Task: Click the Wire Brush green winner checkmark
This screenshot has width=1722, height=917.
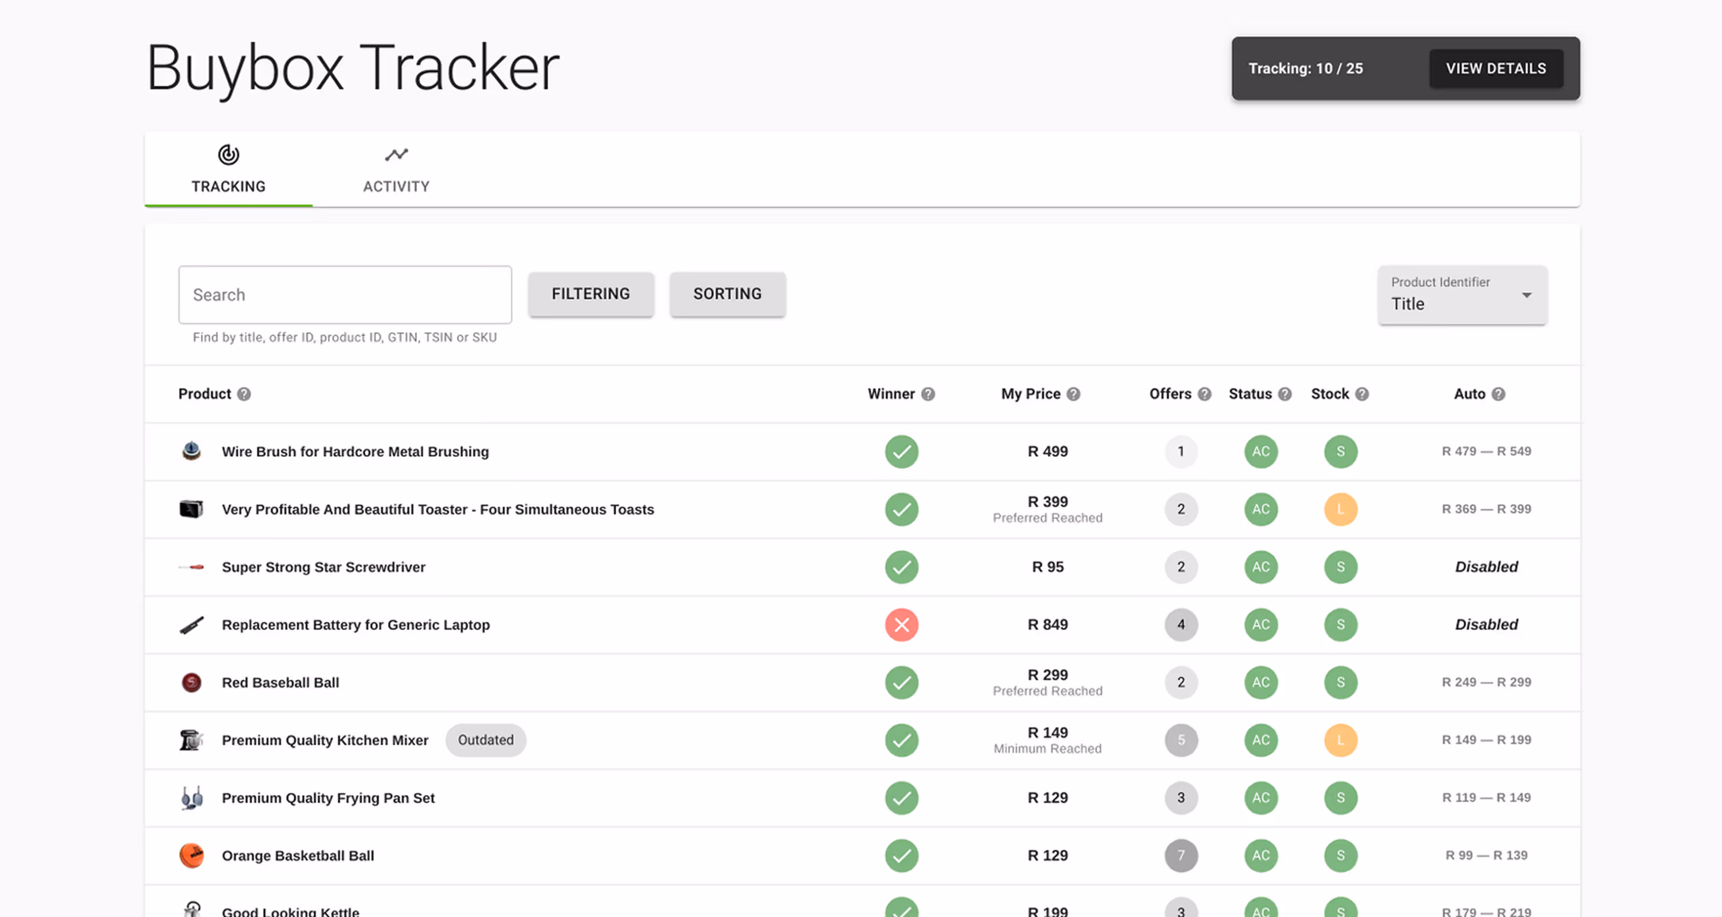Action: (x=901, y=452)
